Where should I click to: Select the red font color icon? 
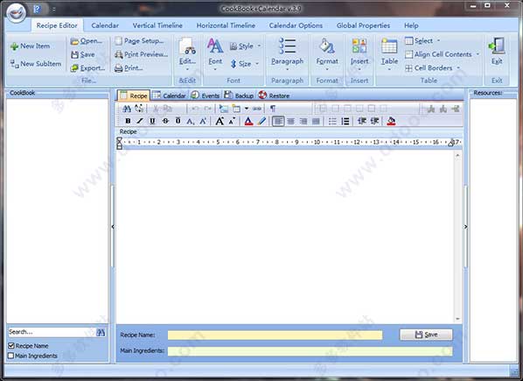[x=248, y=121]
